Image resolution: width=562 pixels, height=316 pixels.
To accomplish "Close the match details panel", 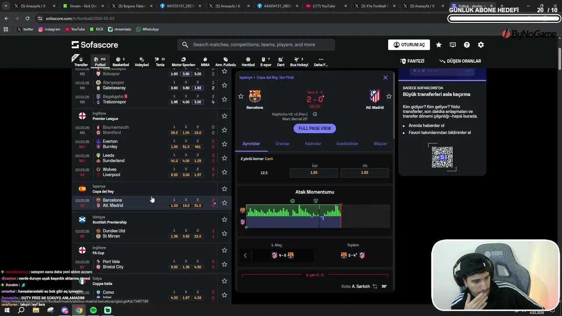I will [385, 77].
